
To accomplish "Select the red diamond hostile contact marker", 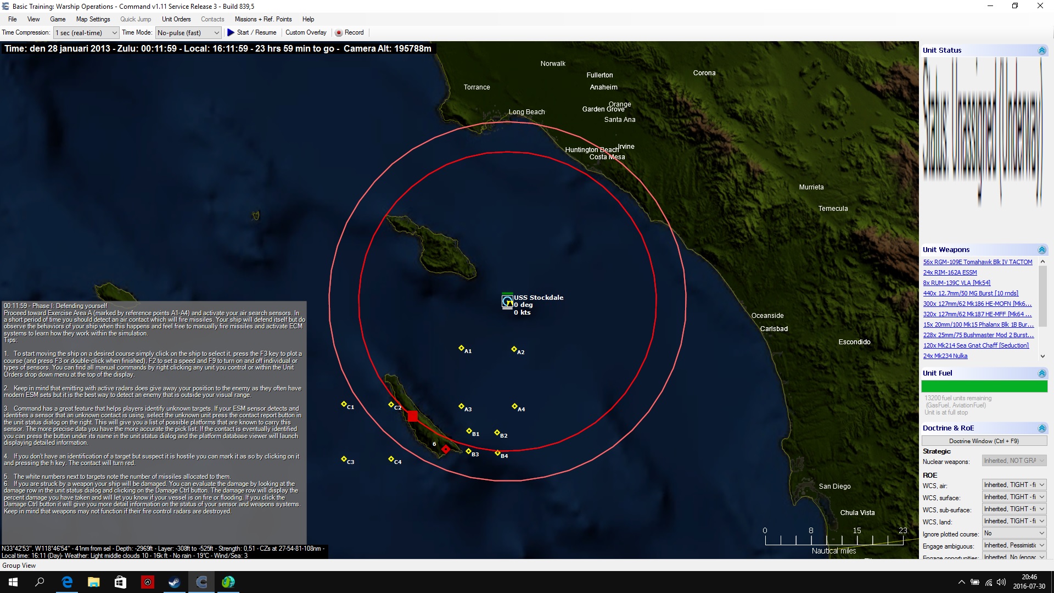I will pyautogui.click(x=446, y=449).
